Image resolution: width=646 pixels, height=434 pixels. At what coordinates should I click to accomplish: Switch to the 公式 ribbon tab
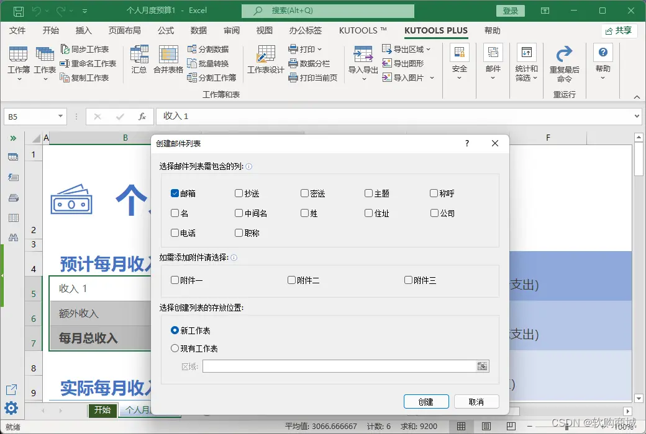tap(166, 30)
